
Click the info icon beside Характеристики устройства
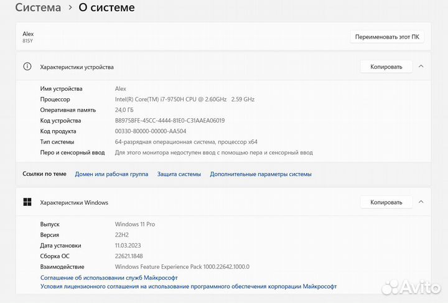click(27, 67)
